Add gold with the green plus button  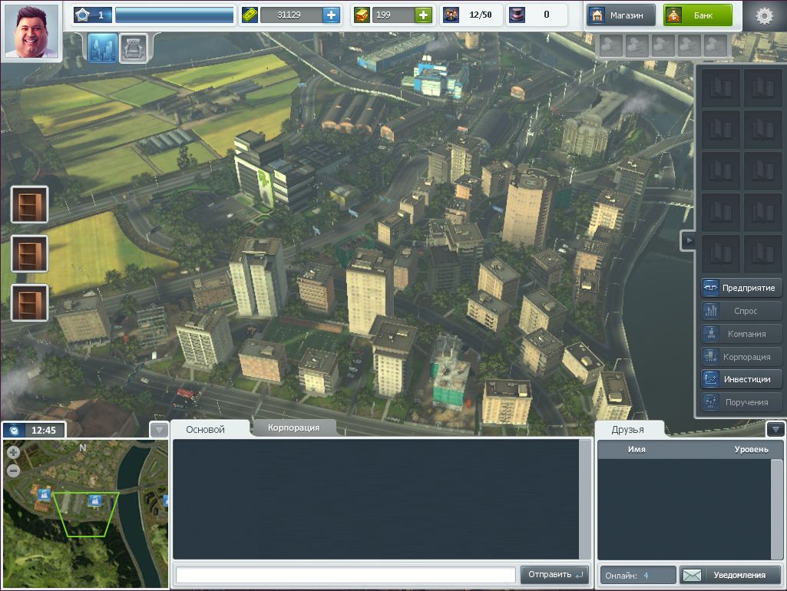[x=423, y=15]
